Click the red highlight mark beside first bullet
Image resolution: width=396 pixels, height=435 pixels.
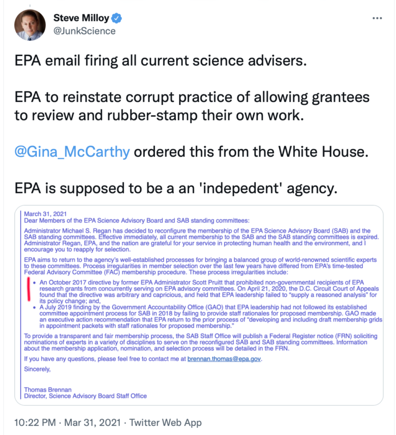click(28, 289)
